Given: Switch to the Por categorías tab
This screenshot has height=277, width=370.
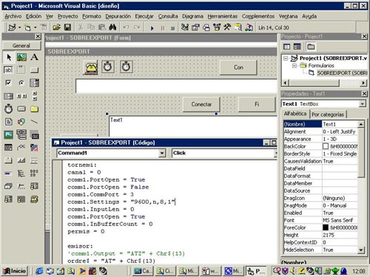Looking at the screenshot, I should 328,114.
